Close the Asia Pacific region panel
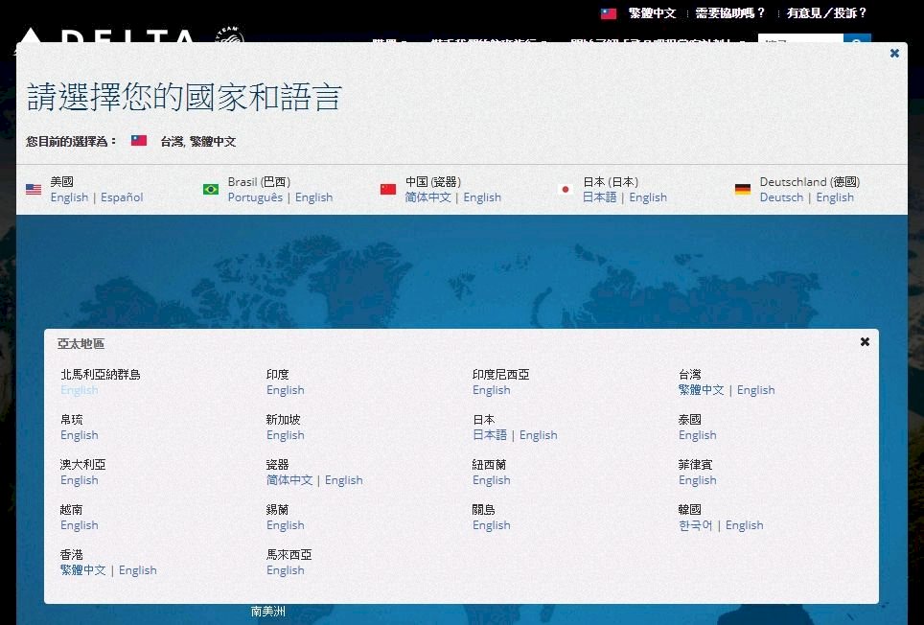Screen dimensions: 924x625 (x=865, y=341)
